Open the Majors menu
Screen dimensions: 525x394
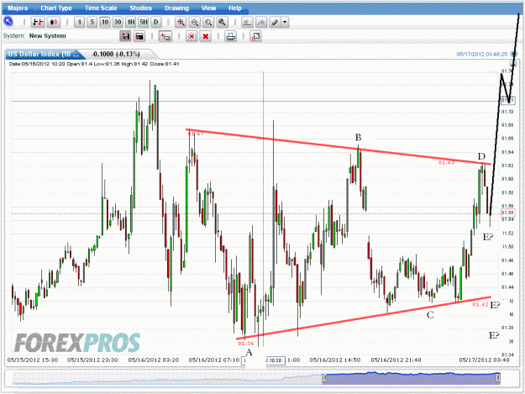coord(18,8)
